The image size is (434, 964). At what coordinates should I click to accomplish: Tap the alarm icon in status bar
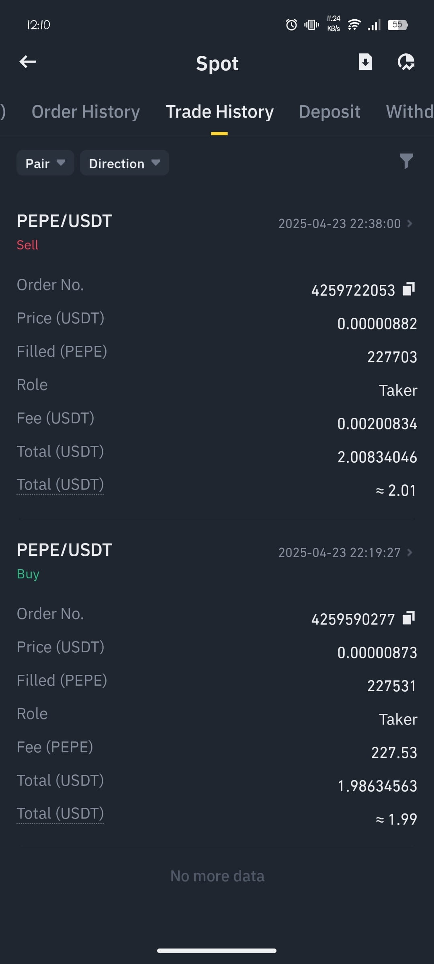pyautogui.click(x=291, y=25)
